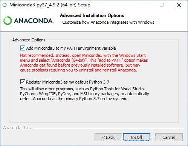Uncheck Register Miniconda3 as default Python checkbox
This screenshot has height=146, width=188.
pos(23,82)
